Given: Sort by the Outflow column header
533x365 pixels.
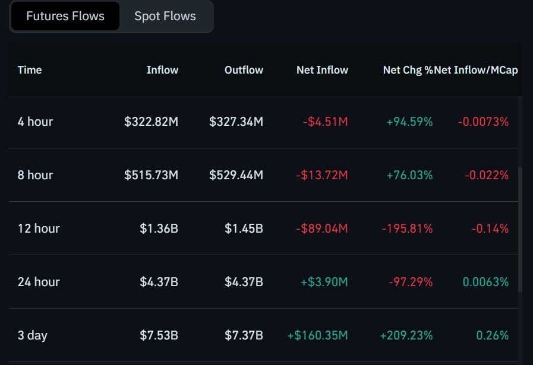Looking at the screenshot, I should 244,70.
